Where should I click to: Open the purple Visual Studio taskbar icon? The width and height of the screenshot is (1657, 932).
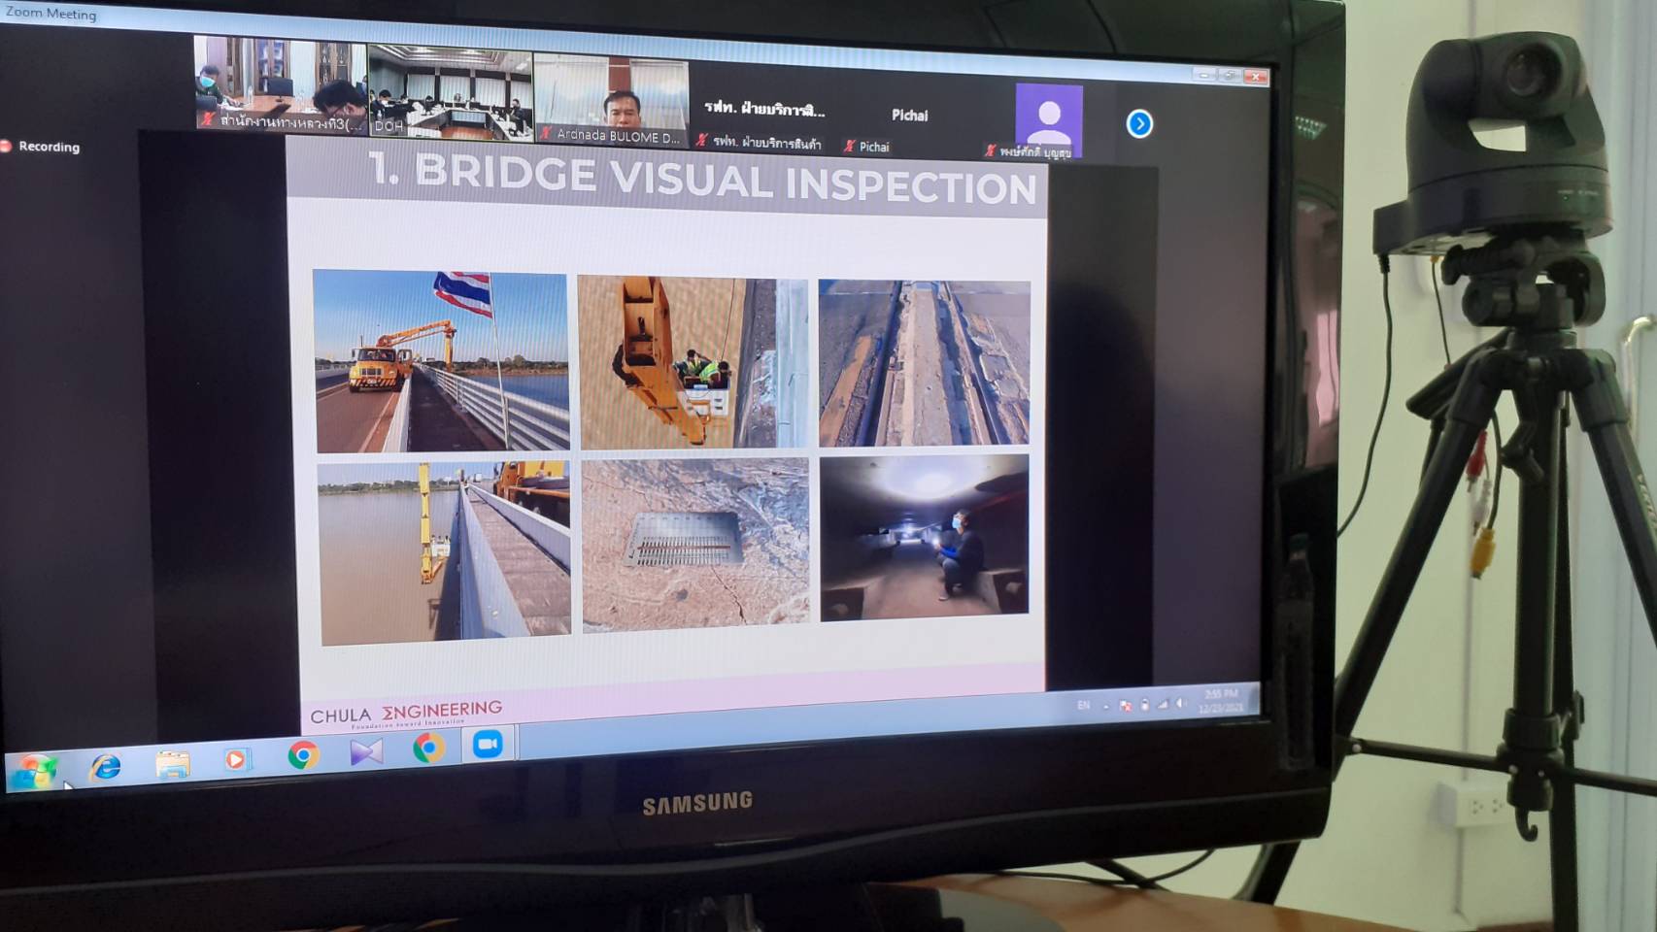pyautogui.click(x=366, y=751)
